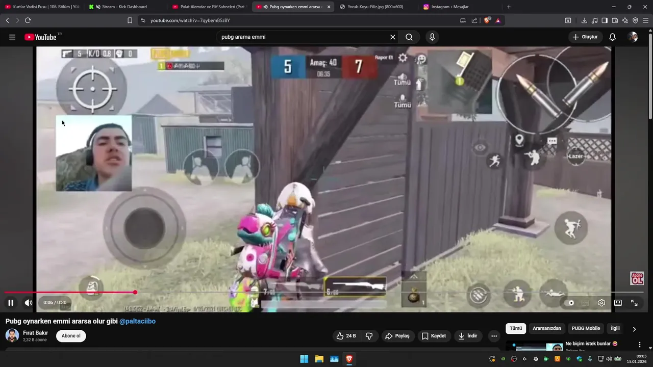Screen dimensions: 653x367
Task: Open Fırat Bakır channel avatar
Action: coord(12,336)
